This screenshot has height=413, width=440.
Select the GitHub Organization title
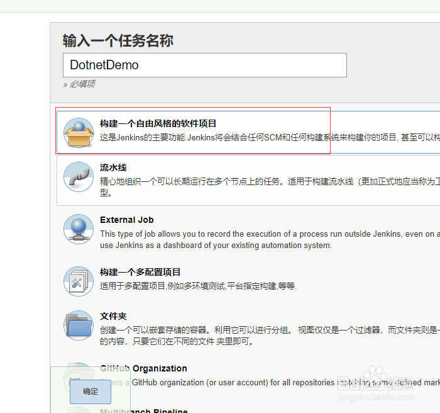143,368
